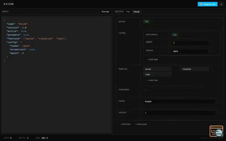Click the "active": true line in input
Viewport: 226px width, 141px height.
point(17,31)
